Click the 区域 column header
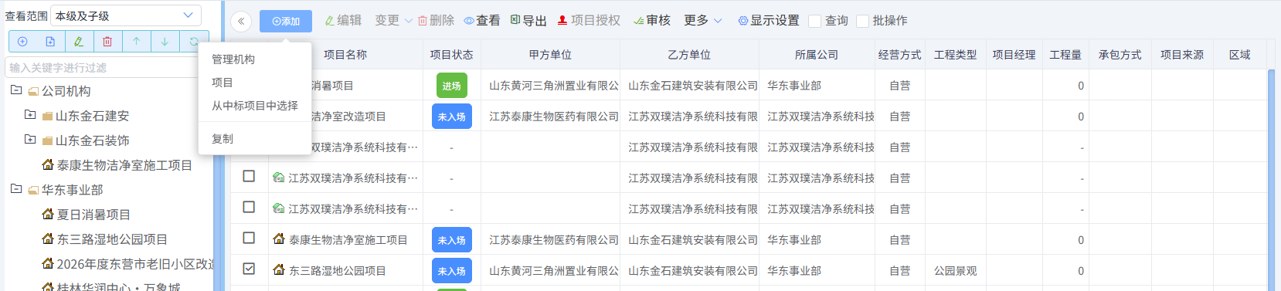Screen dimensions: 1281x291 coord(1239,55)
